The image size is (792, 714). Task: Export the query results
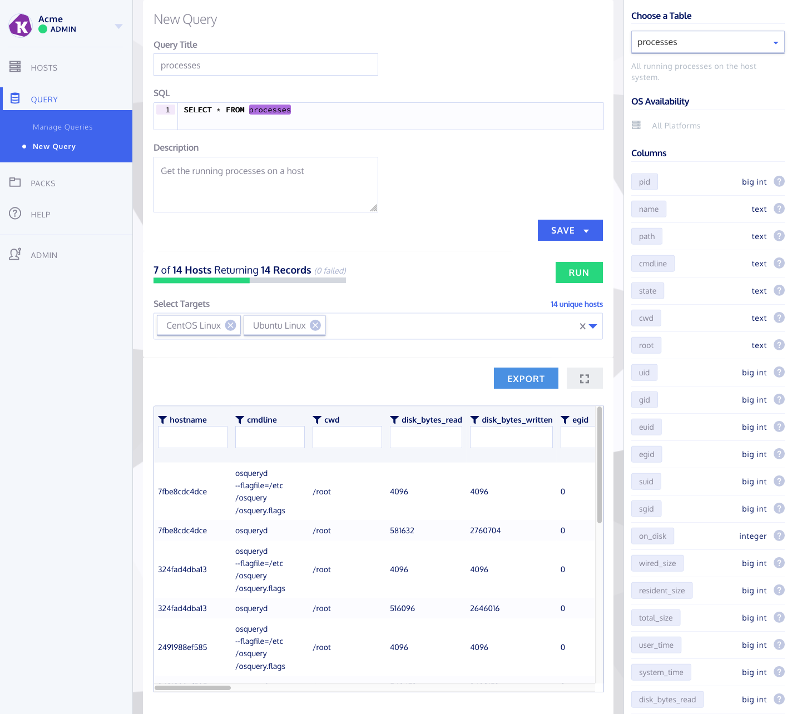(526, 378)
